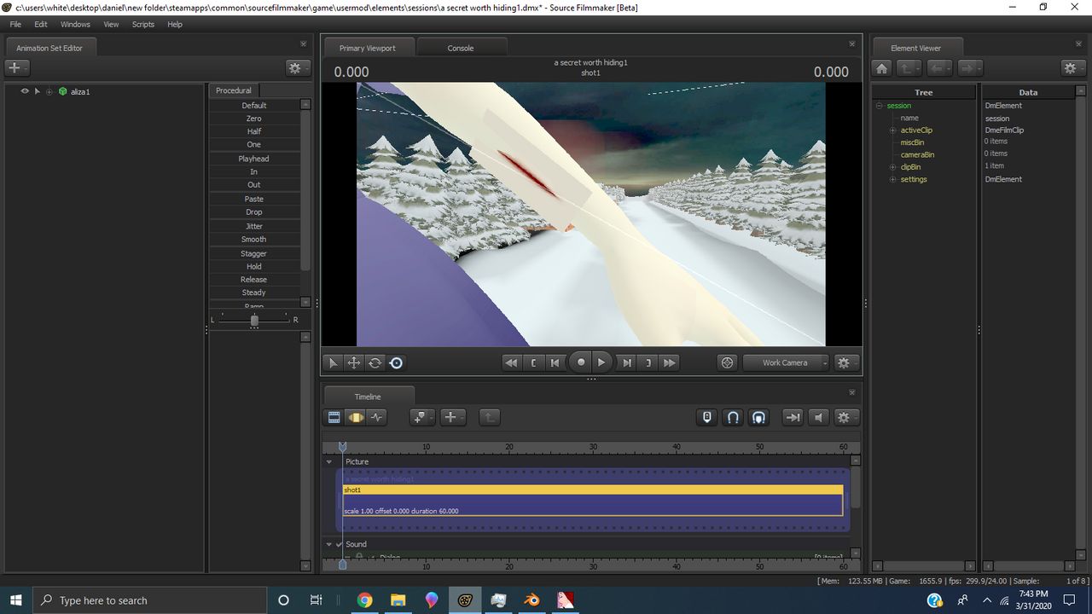
Task: Mute audio with the speaker icon
Action: (x=818, y=417)
